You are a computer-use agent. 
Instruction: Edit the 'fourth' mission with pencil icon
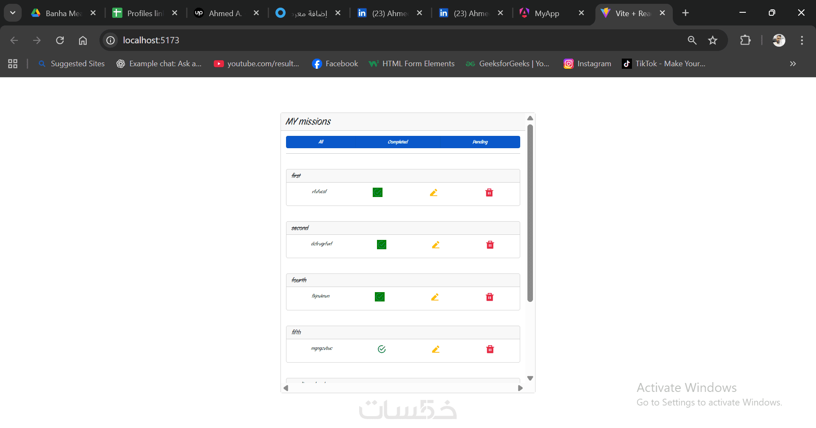435,297
